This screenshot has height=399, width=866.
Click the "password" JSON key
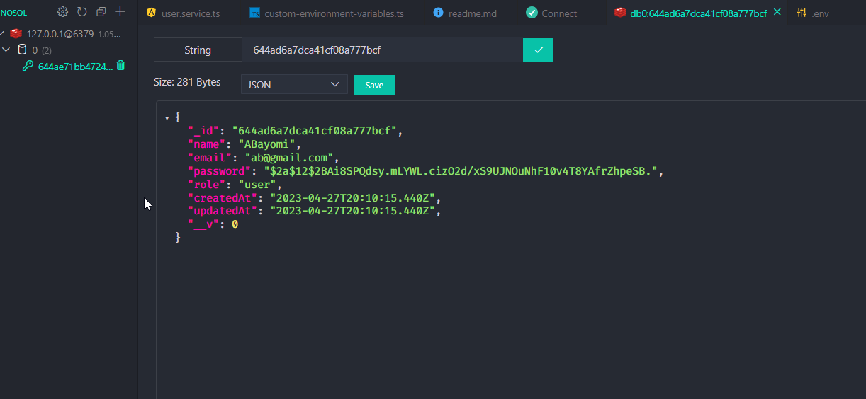coord(218,171)
